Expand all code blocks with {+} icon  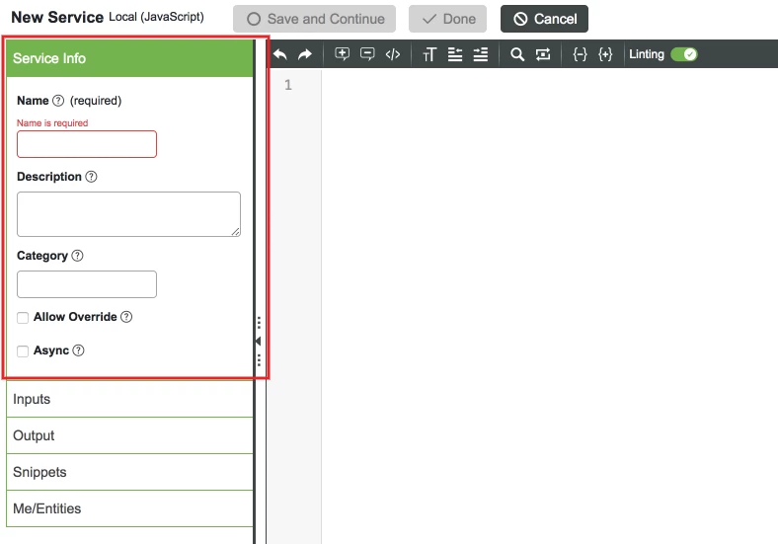605,54
